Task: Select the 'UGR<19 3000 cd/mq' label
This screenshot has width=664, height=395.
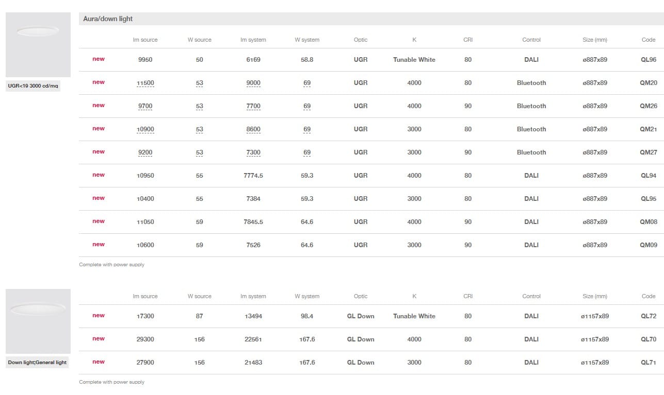Action: tap(33, 86)
